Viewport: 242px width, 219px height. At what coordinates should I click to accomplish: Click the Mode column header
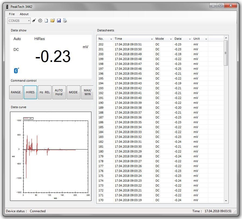pyautogui.click(x=163, y=39)
